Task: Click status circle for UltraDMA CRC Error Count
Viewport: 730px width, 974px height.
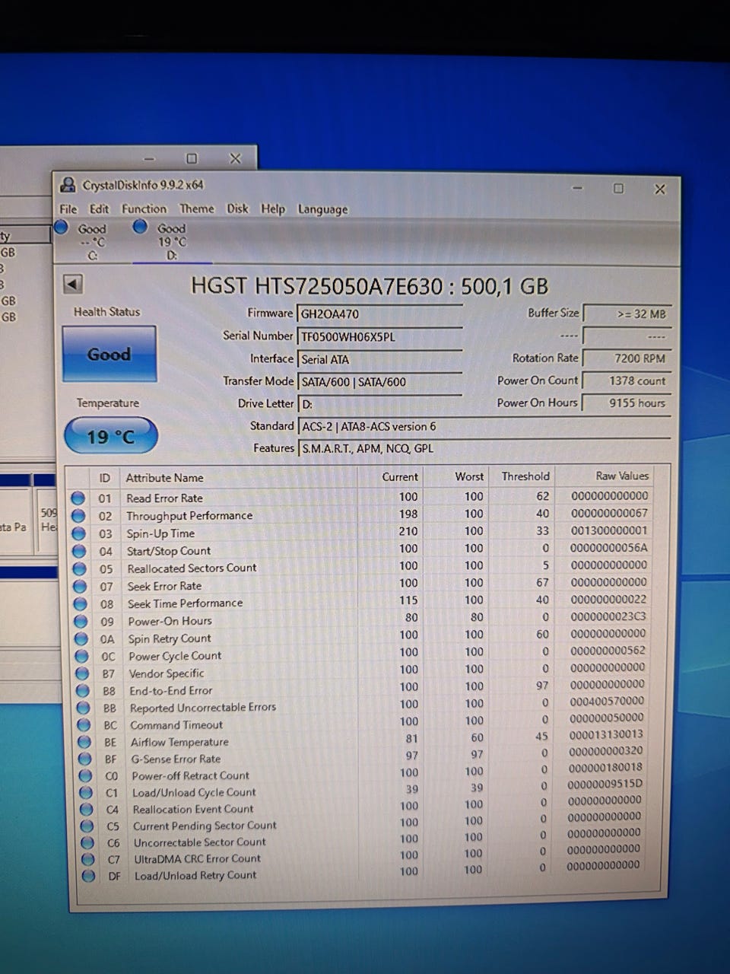Action: [x=88, y=859]
